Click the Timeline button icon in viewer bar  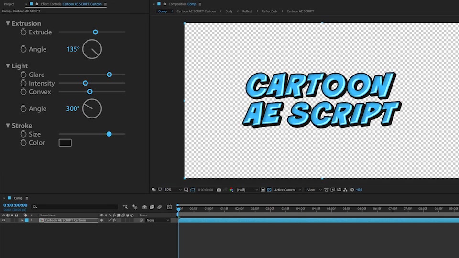pos(339,190)
